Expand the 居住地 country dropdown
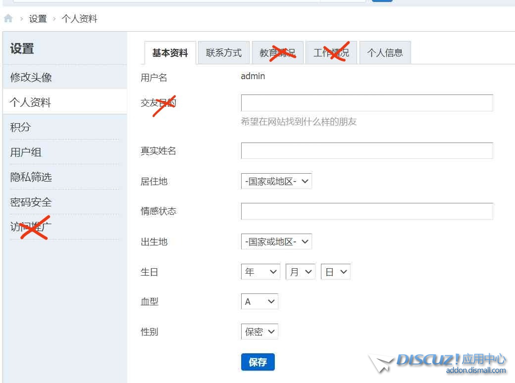 (276, 182)
